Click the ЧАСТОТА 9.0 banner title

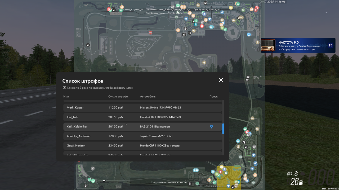click(288, 42)
